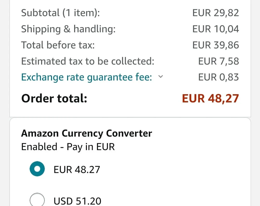Click the Total before tax label
Viewport: 260px width, 206px height.
point(58,45)
